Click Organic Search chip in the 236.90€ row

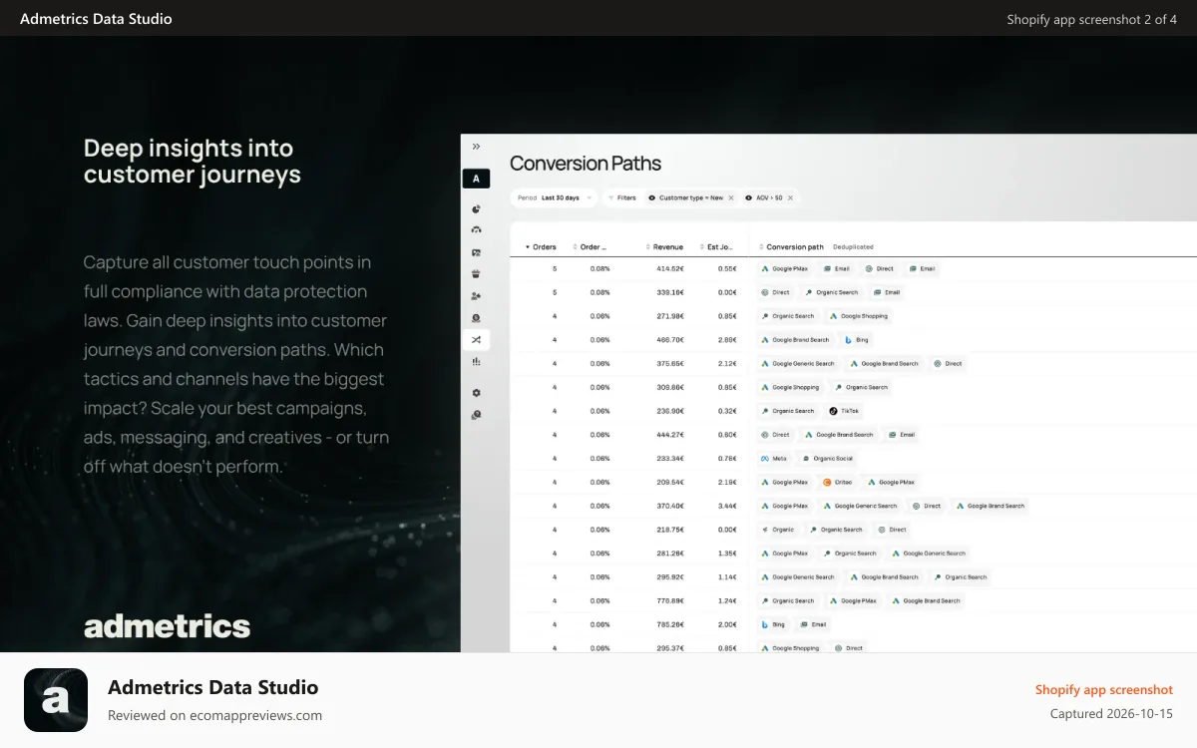(x=788, y=411)
